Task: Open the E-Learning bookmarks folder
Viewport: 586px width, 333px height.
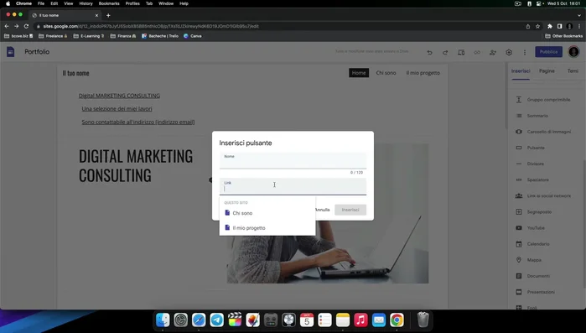Action: (89, 36)
